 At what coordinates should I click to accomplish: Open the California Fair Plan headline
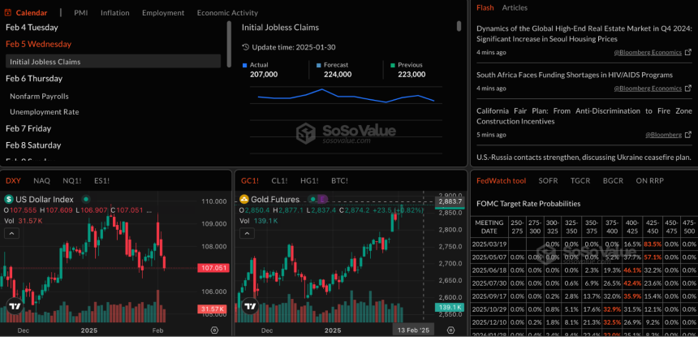point(584,116)
